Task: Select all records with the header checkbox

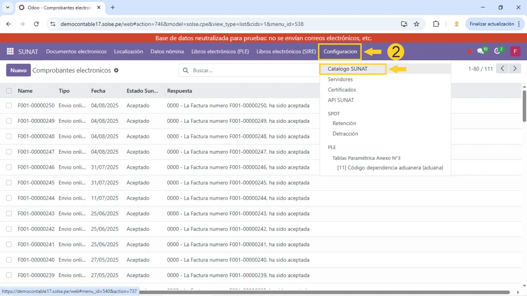Action: click(9, 91)
